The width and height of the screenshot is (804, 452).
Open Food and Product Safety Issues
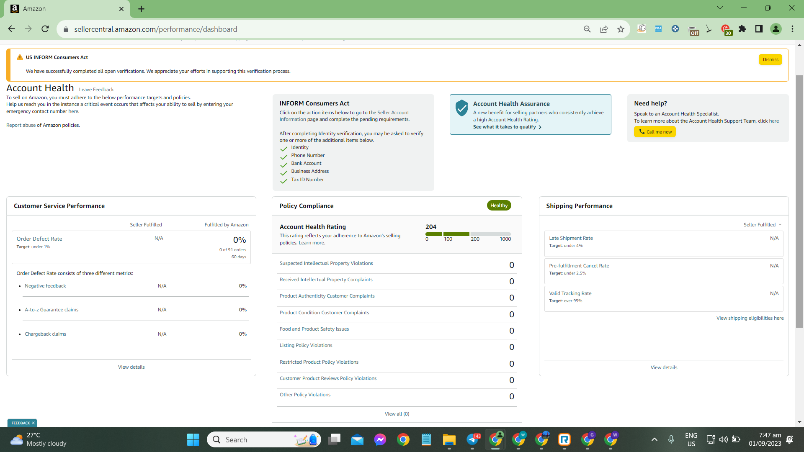(314, 329)
